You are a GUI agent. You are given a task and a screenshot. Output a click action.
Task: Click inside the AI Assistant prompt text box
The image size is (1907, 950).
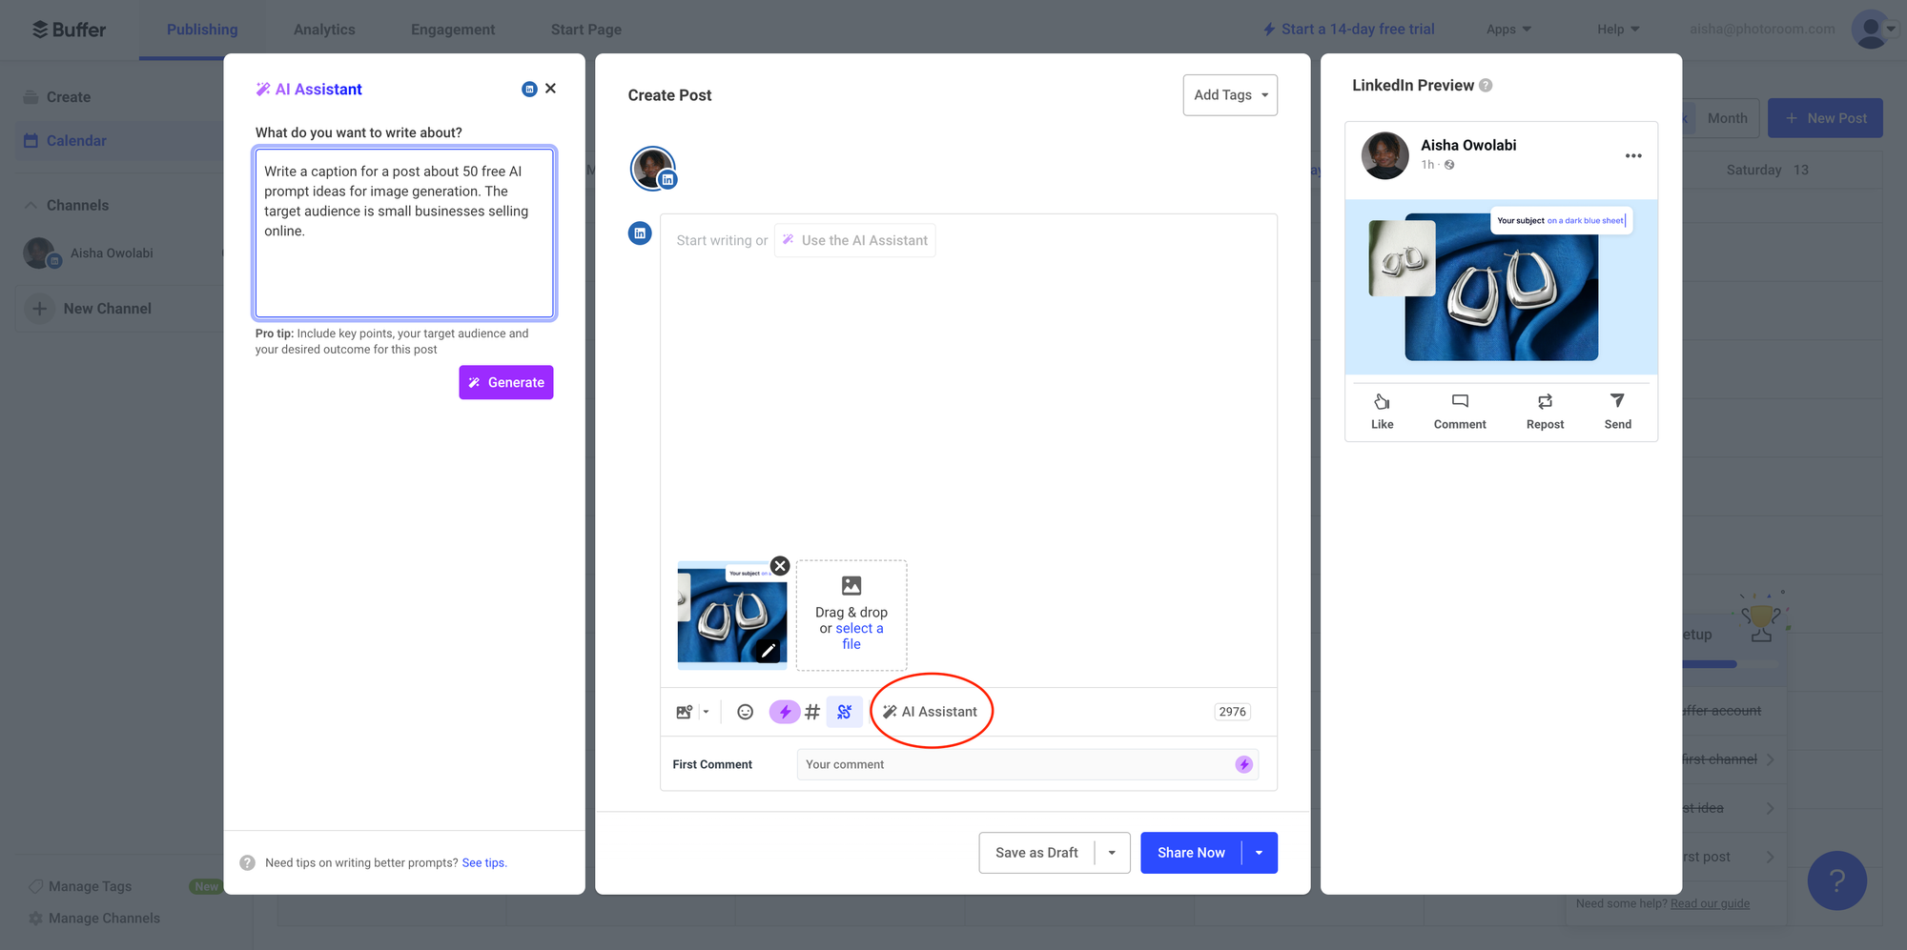click(403, 232)
